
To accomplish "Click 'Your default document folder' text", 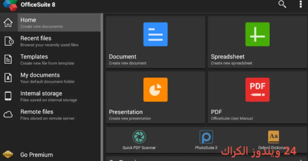I will 47,81.
